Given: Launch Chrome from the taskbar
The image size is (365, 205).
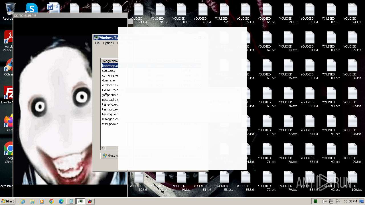Looking at the screenshot, I should click(x=52, y=201).
